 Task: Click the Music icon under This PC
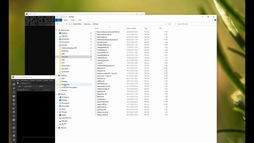point(60,109)
